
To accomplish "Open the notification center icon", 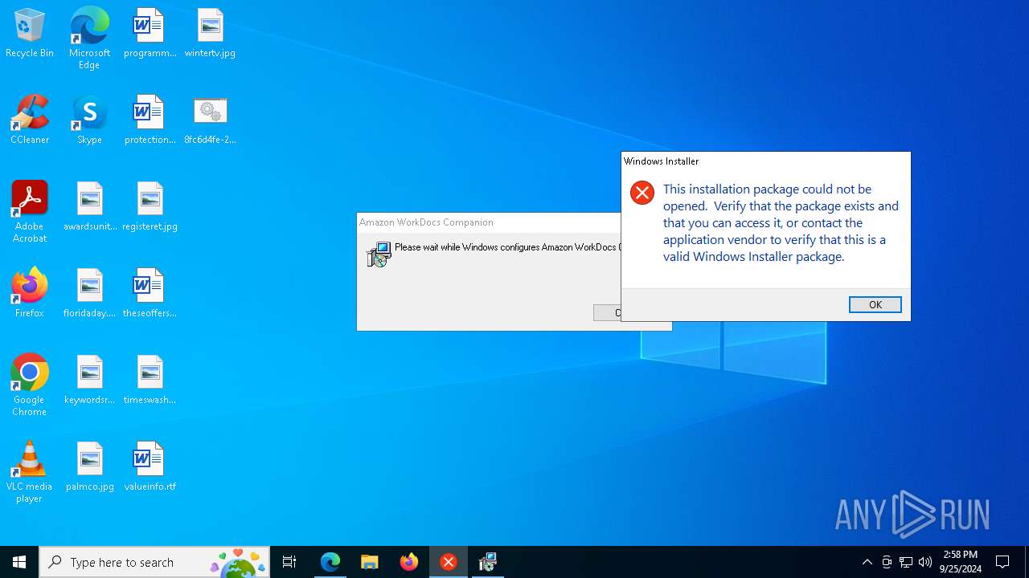I will pyautogui.click(x=1002, y=562).
